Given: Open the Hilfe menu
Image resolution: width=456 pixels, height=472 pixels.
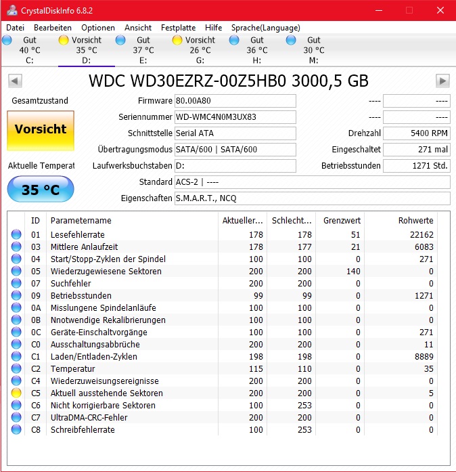Looking at the screenshot, I should tap(214, 28).
